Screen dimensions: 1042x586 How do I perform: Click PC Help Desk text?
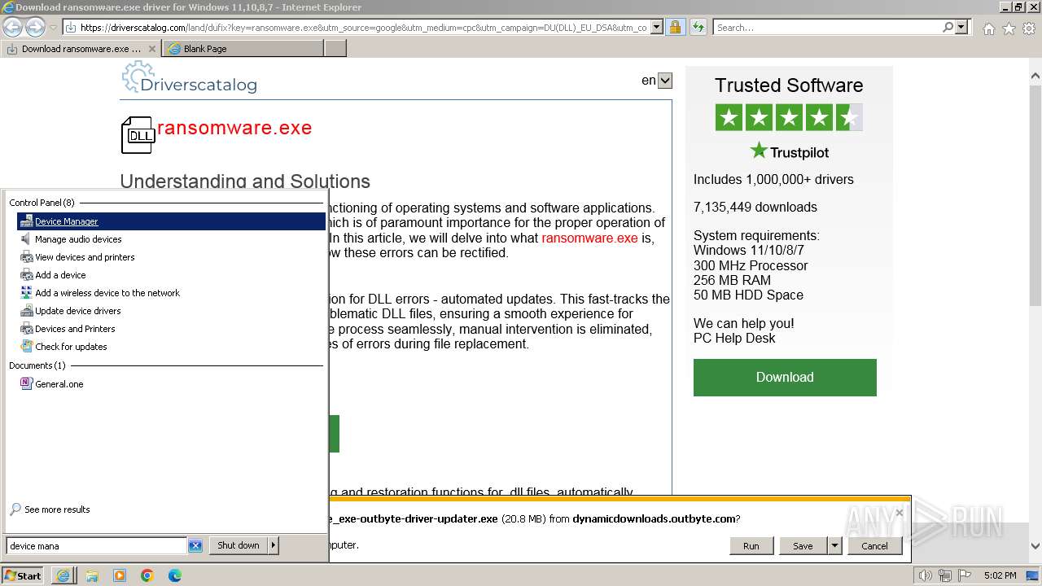[734, 339]
